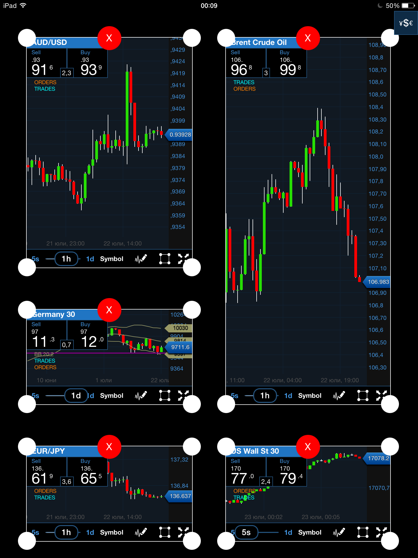Expand Germany 30 chart to fullscreen
The width and height of the screenshot is (418, 558).
click(183, 395)
